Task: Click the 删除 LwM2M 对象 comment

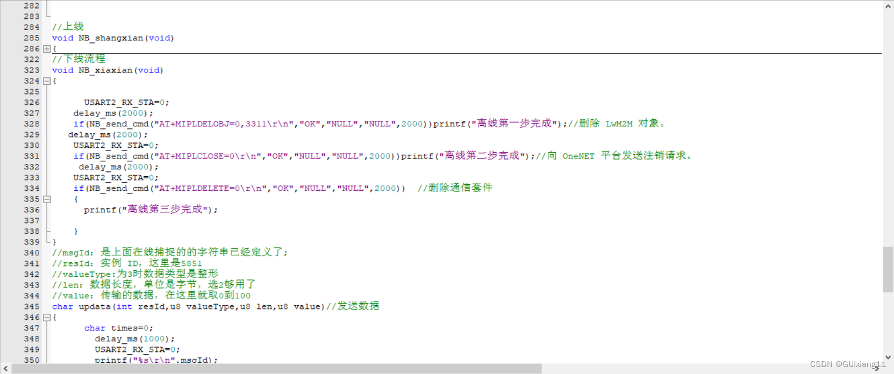Action: click(617, 124)
